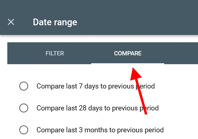Image resolution: width=198 pixels, height=139 pixels.
Task: Click the number 28 in second option
Action: point(83,108)
